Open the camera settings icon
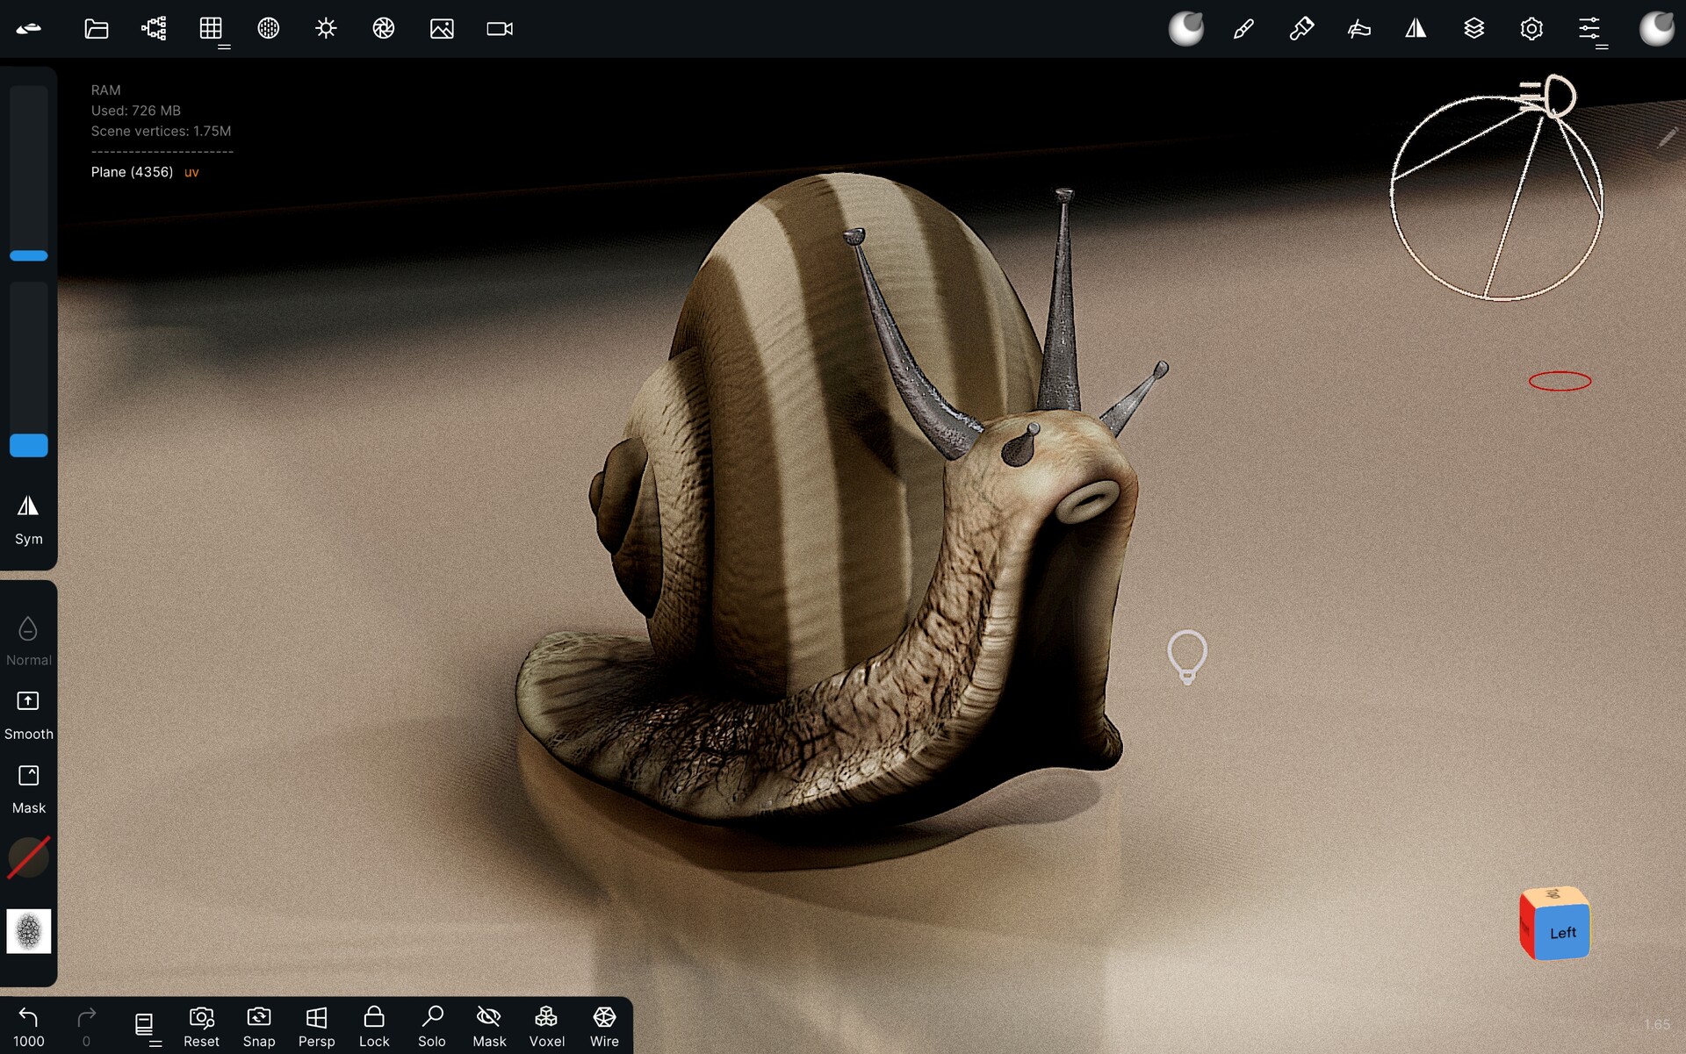This screenshot has width=1686, height=1054. [498, 28]
